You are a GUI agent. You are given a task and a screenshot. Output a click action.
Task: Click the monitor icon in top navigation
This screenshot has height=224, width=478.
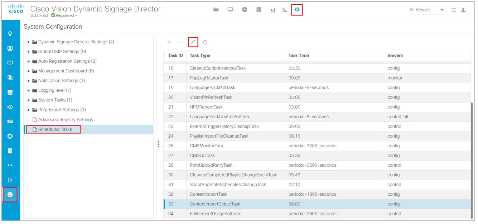(230, 10)
